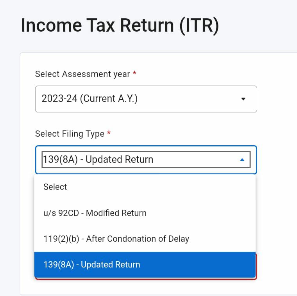This screenshot has height=296, width=297.
Task: Click the red asterisk beside Filing Type
Action: [x=109, y=134]
